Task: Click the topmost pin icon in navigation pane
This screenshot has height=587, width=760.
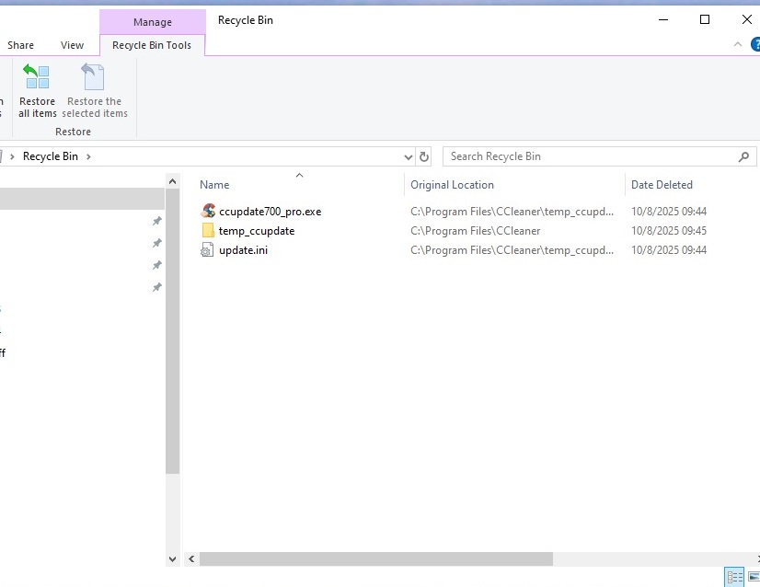Action: pos(156,221)
